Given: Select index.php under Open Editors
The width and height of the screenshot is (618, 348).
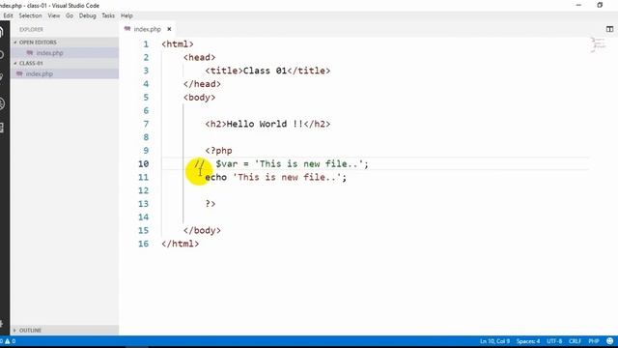Looking at the screenshot, I should (65, 53).
